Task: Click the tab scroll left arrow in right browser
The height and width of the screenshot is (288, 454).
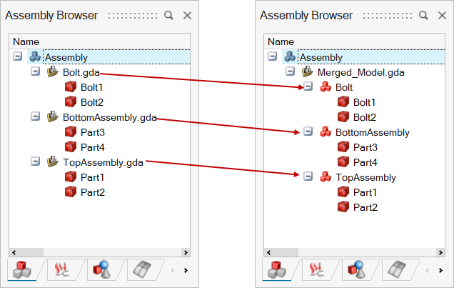Action: [428, 270]
